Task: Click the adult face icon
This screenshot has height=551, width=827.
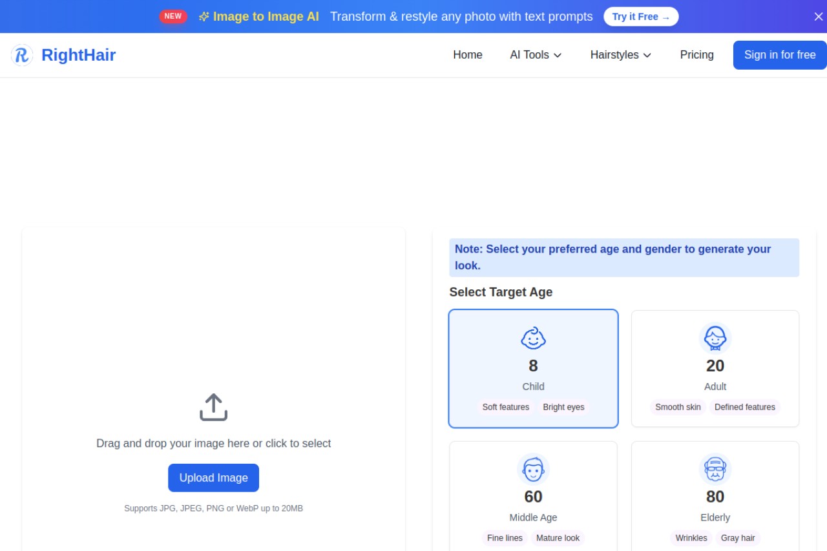Action: pos(715,338)
